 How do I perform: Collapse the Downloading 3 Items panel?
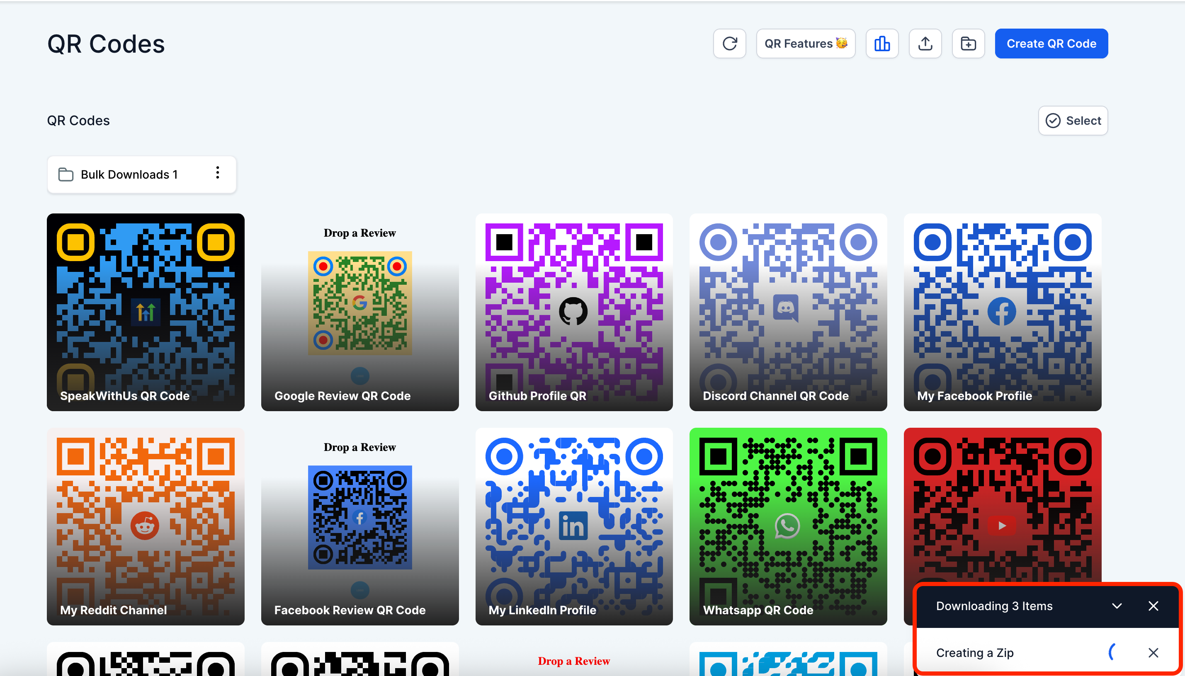point(1117,606)
